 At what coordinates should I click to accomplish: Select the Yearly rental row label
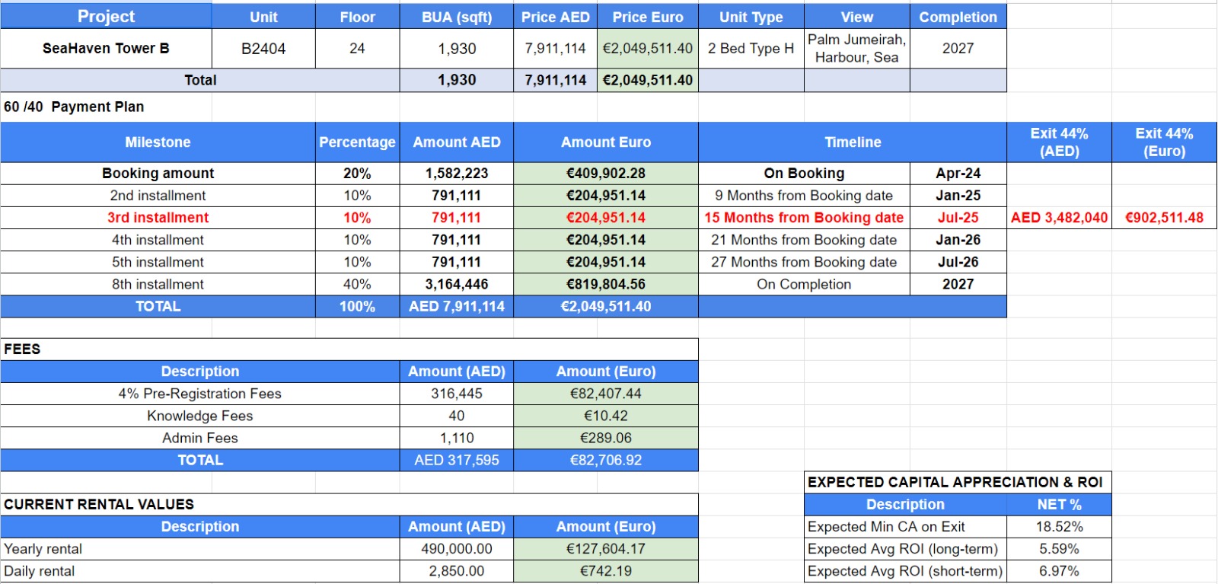click(199, 549)
